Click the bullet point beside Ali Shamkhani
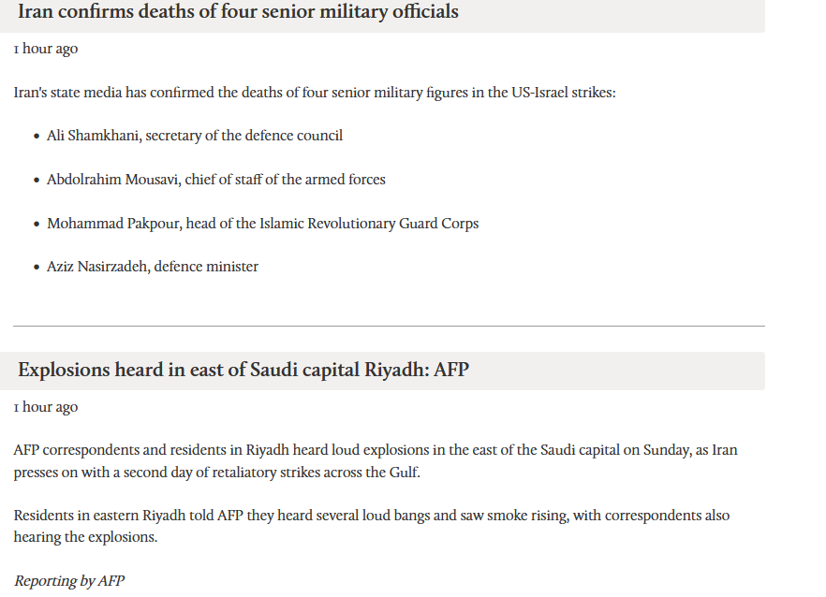826x597 pixels. [x=37, y=137]
